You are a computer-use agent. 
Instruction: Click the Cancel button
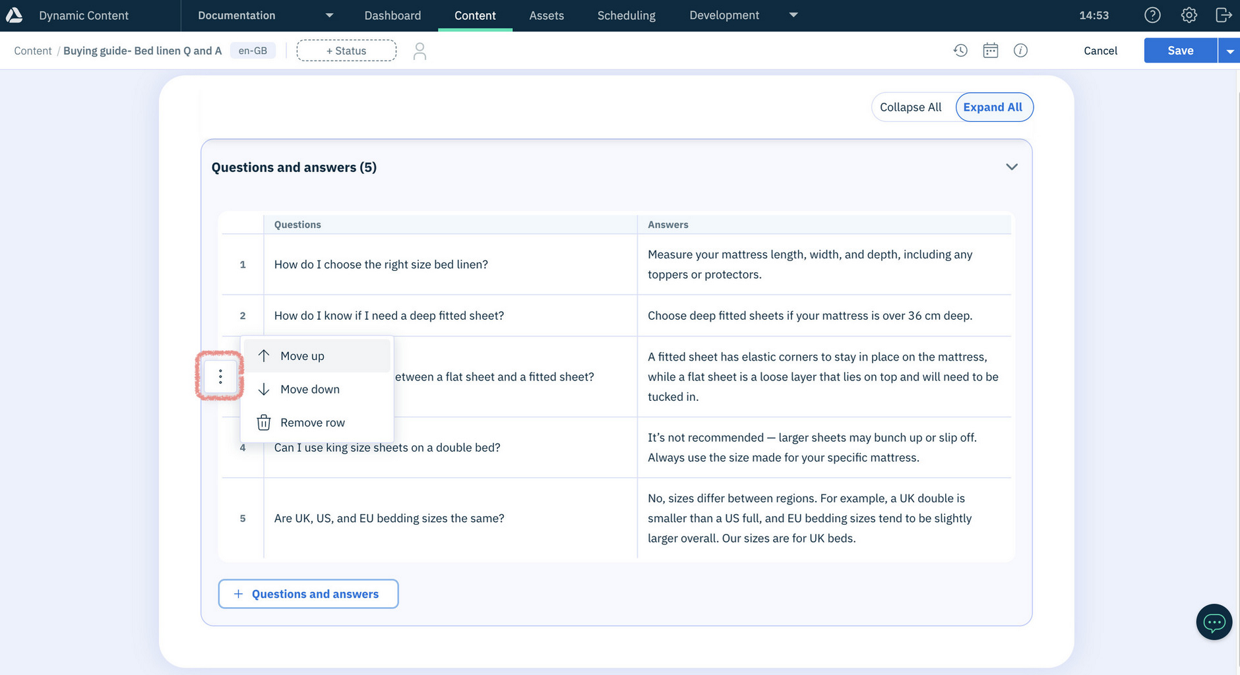(1100, 51)
